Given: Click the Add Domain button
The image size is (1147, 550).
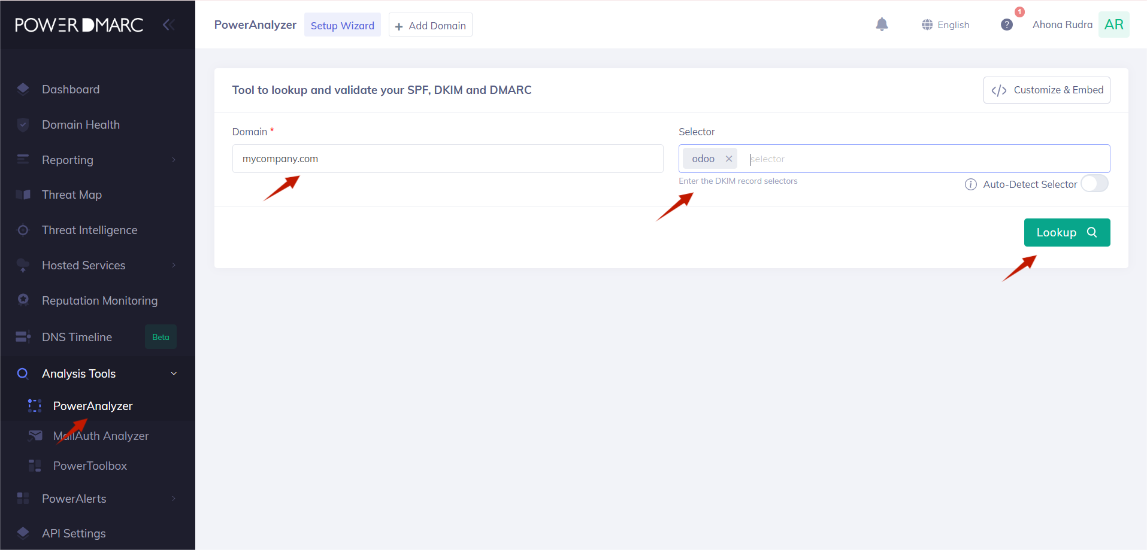Looking at the screenshot, I should coord(430,25).
